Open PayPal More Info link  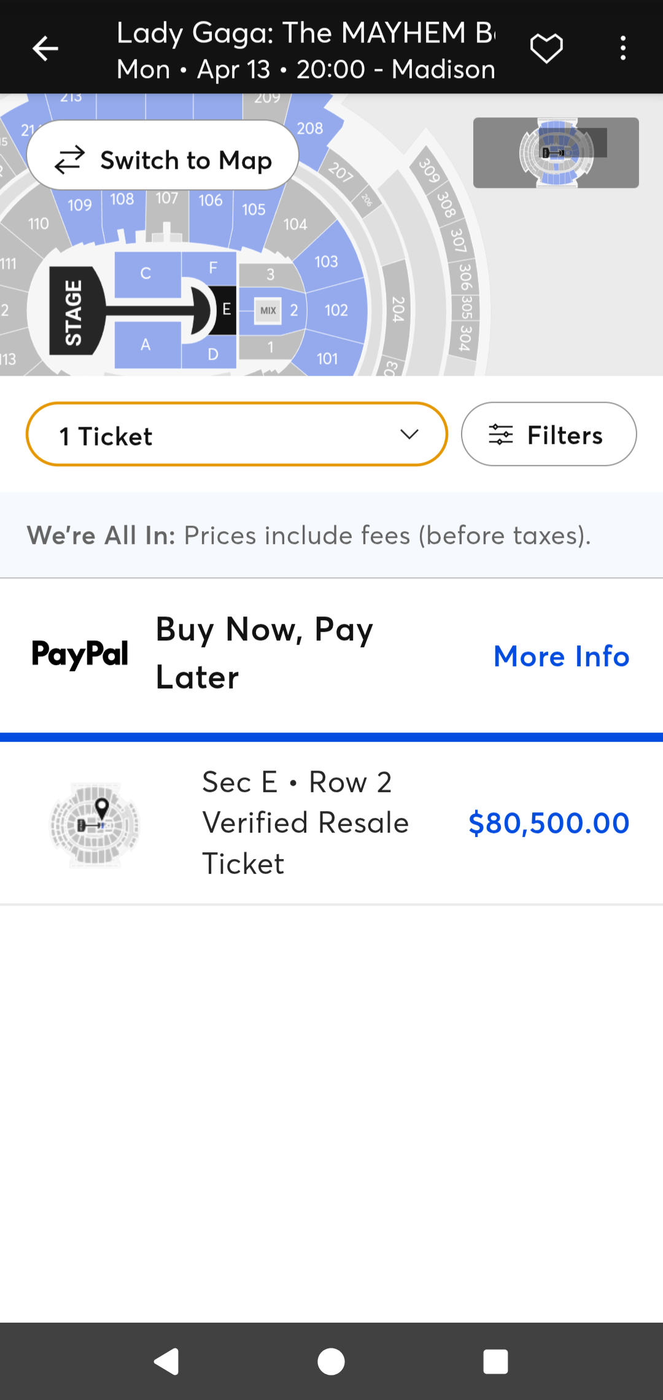click(562, 656)
